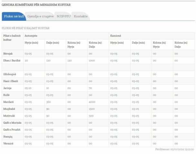Click the Hani i Elezit row label
The width and height of the screenshot is (196, 154).
click(12, 81)
